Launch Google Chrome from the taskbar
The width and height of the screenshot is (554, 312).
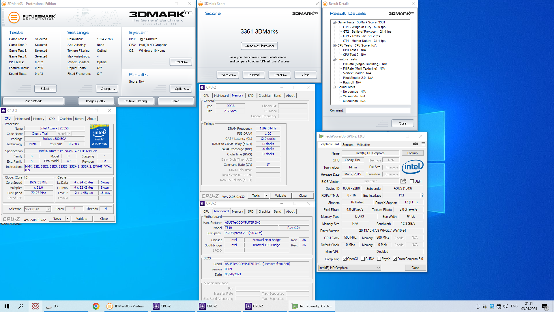click(x=96, y=306)
